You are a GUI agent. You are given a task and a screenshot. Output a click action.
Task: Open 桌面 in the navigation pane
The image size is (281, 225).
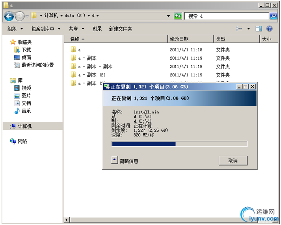tap(26, 57)
